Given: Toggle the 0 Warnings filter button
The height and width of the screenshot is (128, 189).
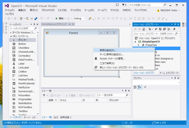Looking at the screenshot, I should point(70,95).
